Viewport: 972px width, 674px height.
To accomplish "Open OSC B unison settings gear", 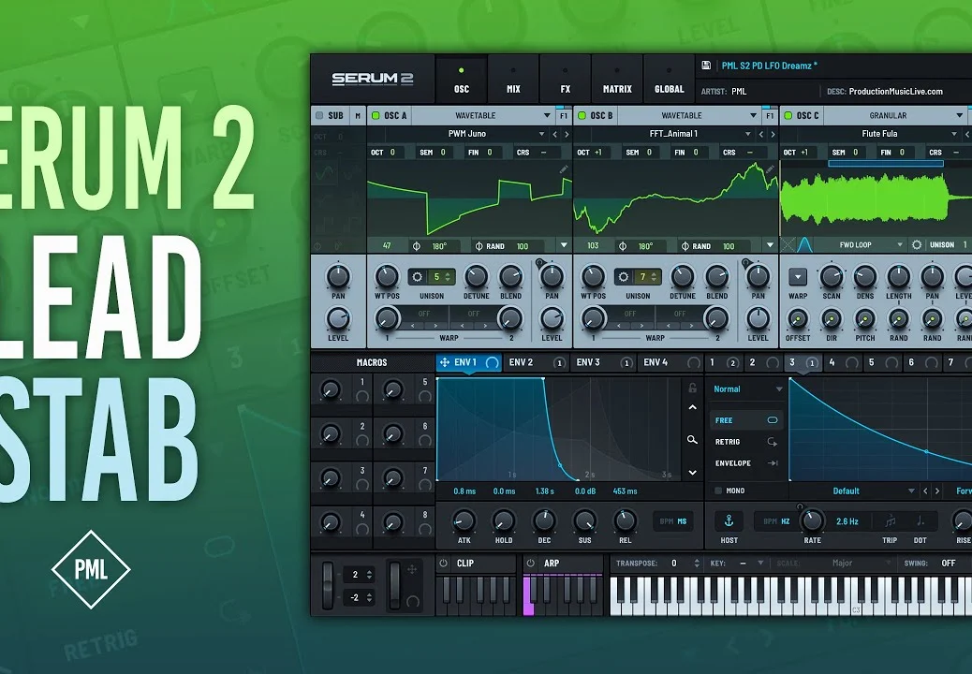I will [x=623, y=277].
